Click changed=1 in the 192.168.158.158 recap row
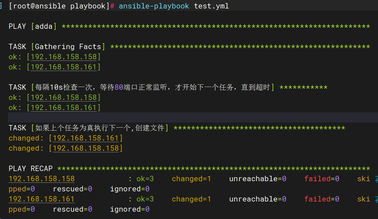 (191, 179)
